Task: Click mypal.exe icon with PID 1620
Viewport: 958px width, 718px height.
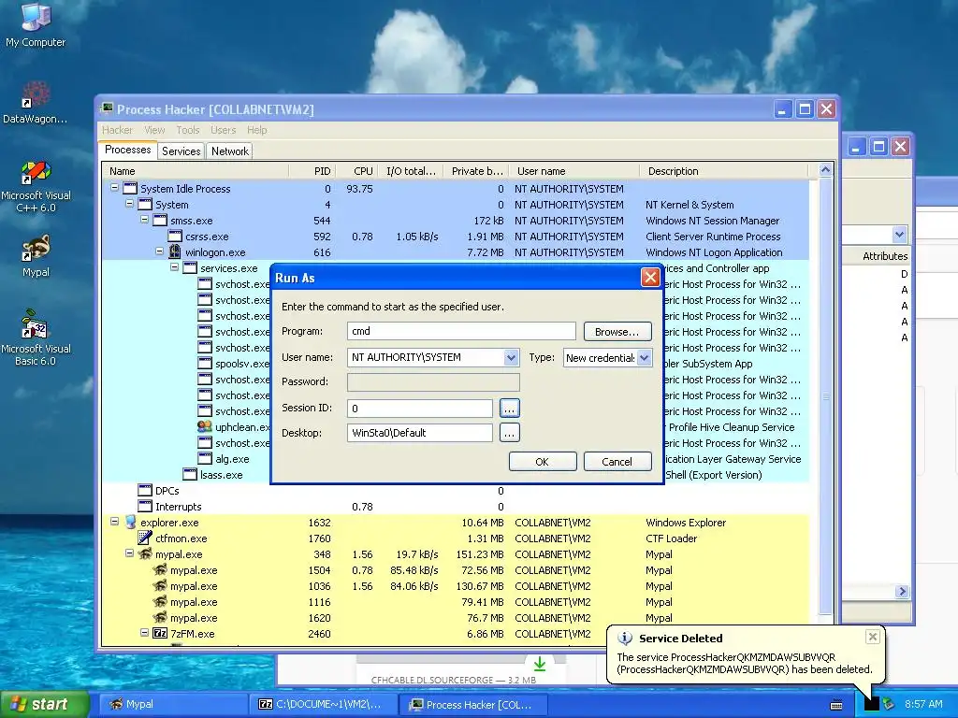Action: (160, 617)
